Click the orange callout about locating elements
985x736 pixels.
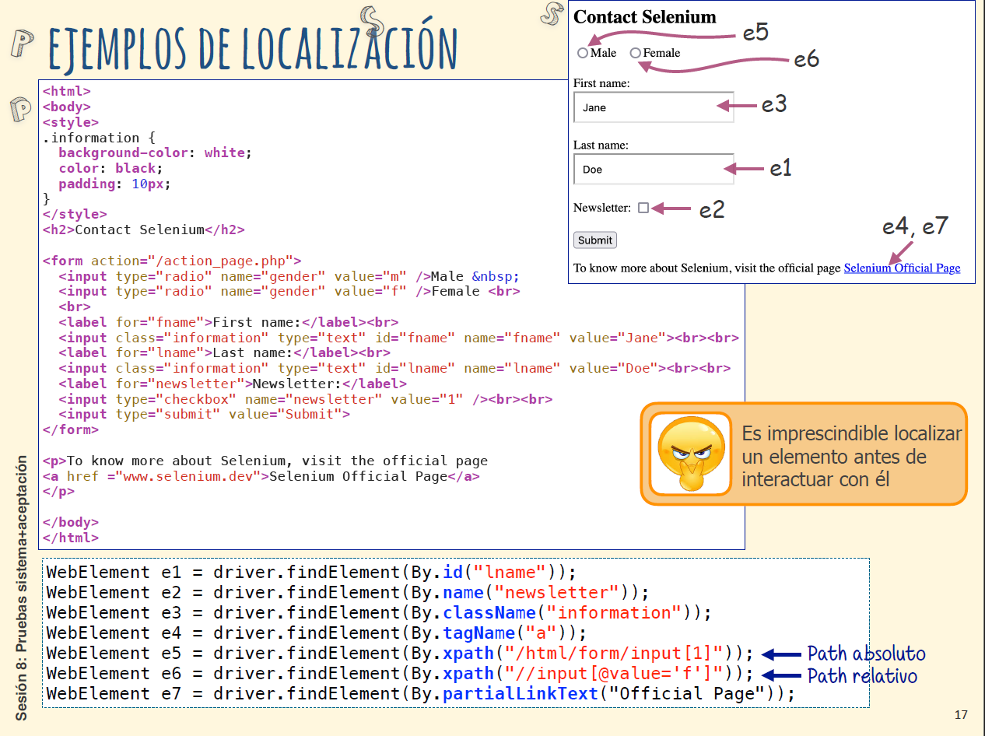(850, 456)
